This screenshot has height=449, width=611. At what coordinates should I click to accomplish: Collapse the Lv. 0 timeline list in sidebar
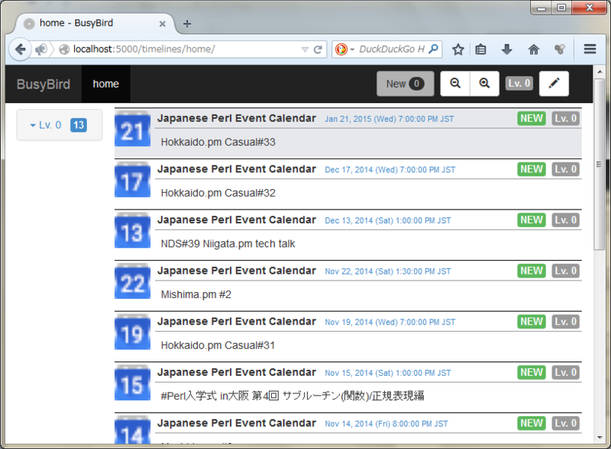(x=32, y=125)
